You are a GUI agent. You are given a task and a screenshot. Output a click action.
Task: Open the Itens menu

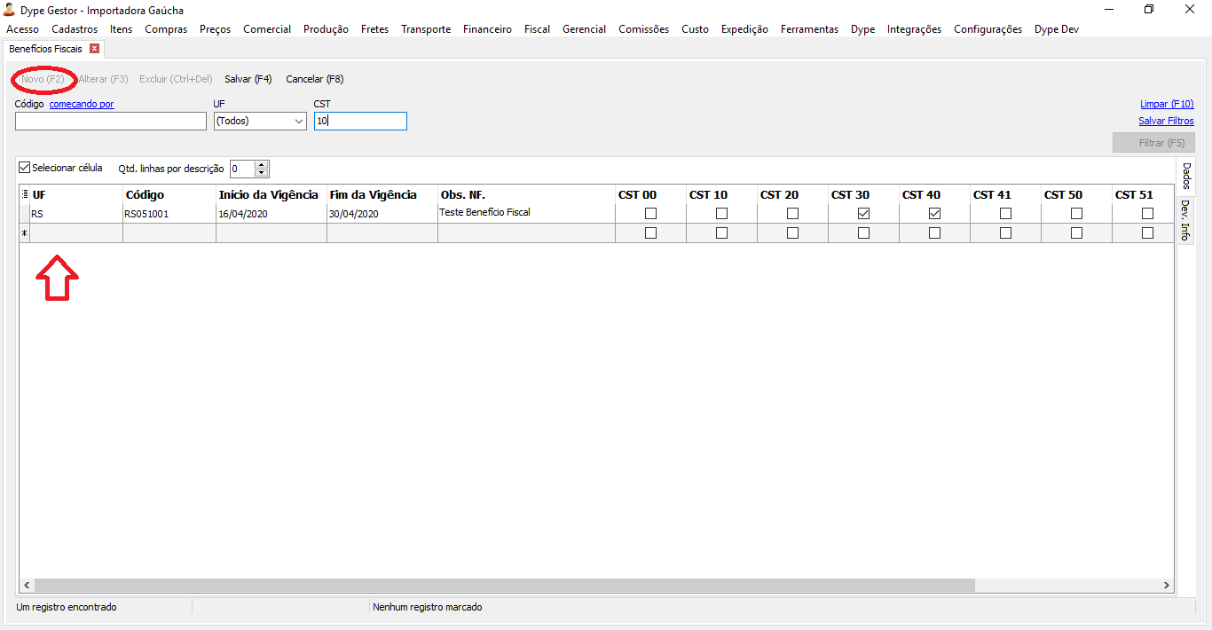(x=121, y=29)
